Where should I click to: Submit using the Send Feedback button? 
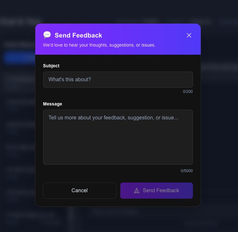[157, 191]
